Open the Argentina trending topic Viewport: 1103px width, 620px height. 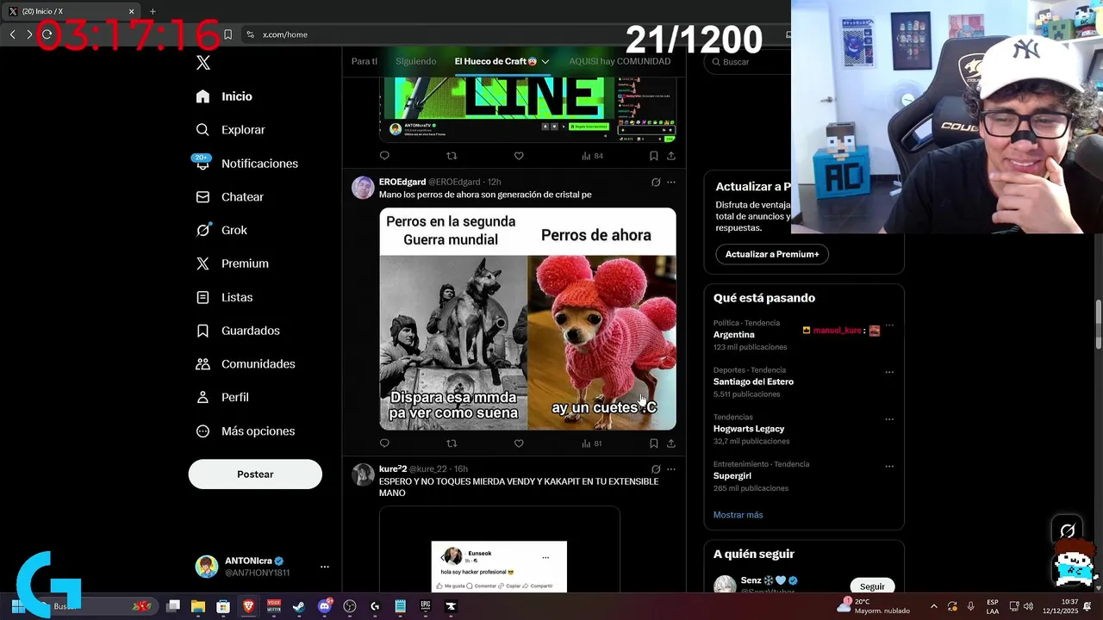733,335
